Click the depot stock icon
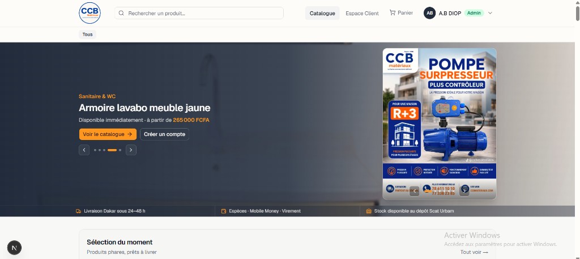The image size is (580, 259). click(x=368, y=211)
